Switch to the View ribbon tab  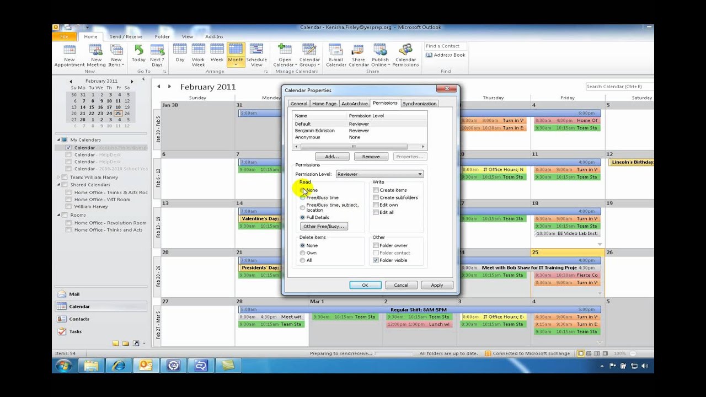[188, 37]
